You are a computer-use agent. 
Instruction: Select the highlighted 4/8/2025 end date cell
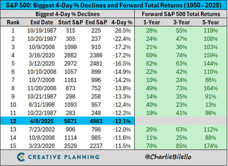42,121
